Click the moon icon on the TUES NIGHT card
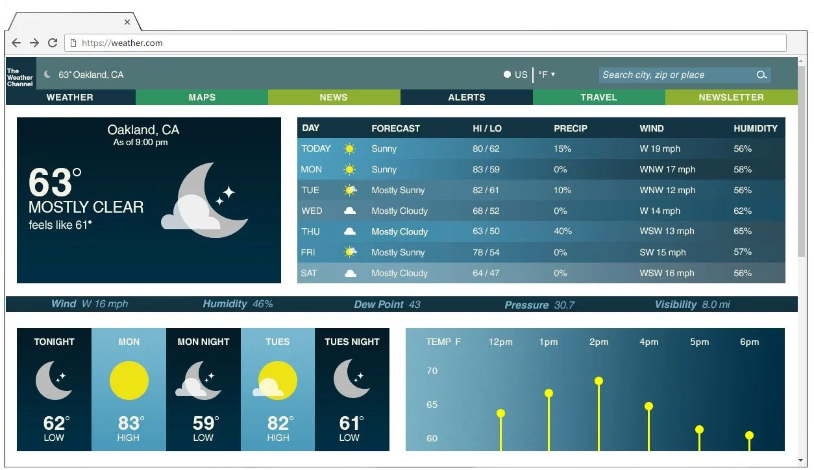Screen dimensions: 814x470 [352, 380]
